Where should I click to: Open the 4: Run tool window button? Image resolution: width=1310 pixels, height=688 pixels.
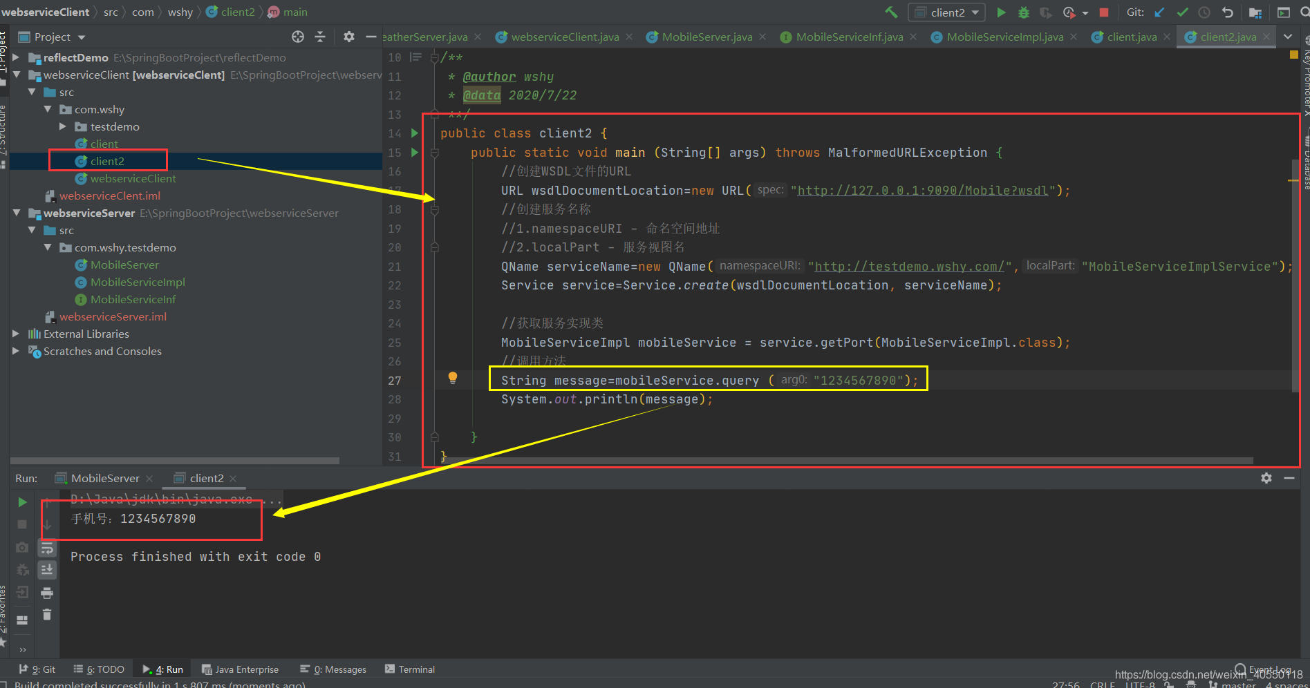pos(162,669)
